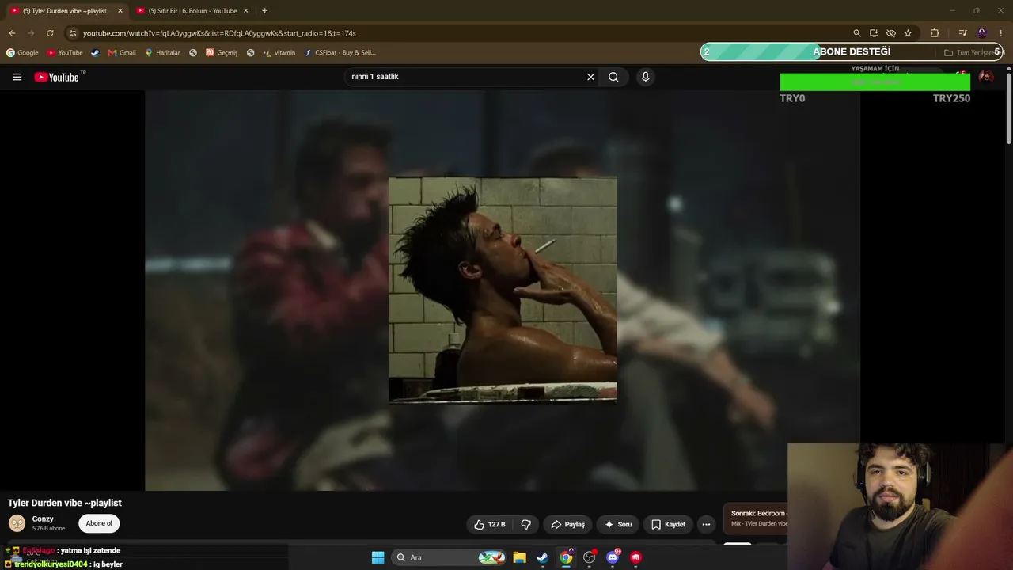Viewport: 1013px width, 570px height.
Task: Click the page vertical scrollbar
Action: point(1009,107)
